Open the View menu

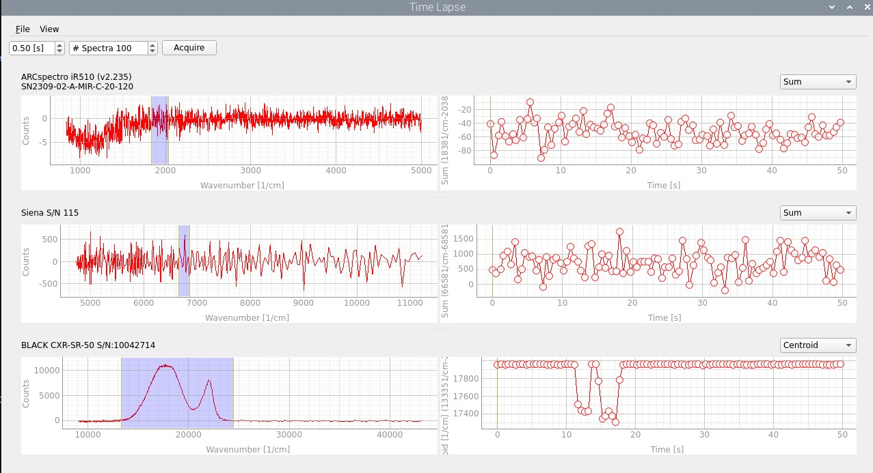point(49,29)
